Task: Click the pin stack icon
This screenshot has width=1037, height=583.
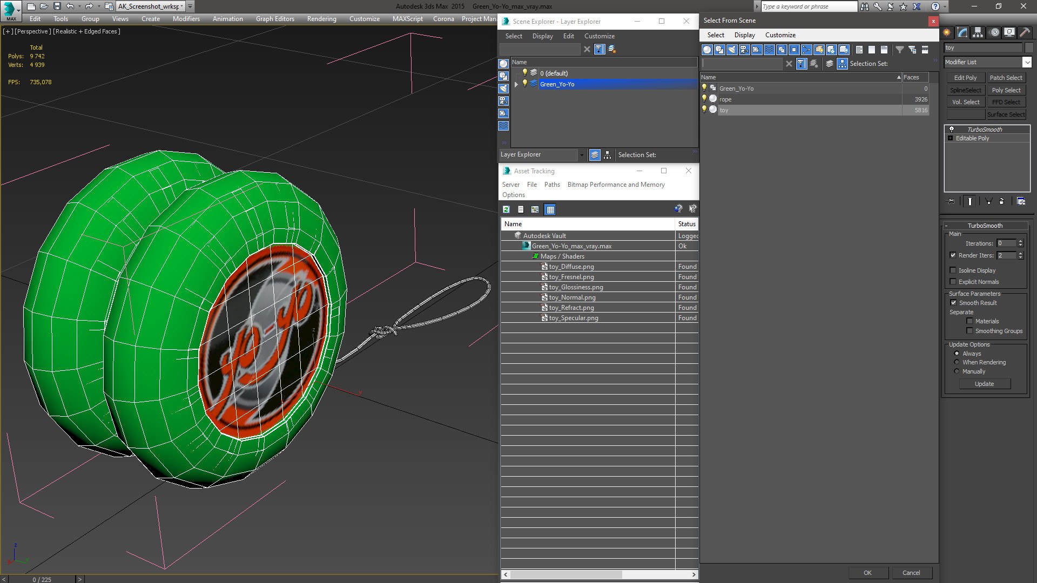Action: tap(951, 201)
